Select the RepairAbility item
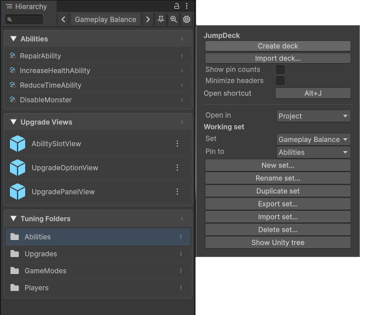The width and height of the screenshot is (381, 315). click(x=98, y=56)
